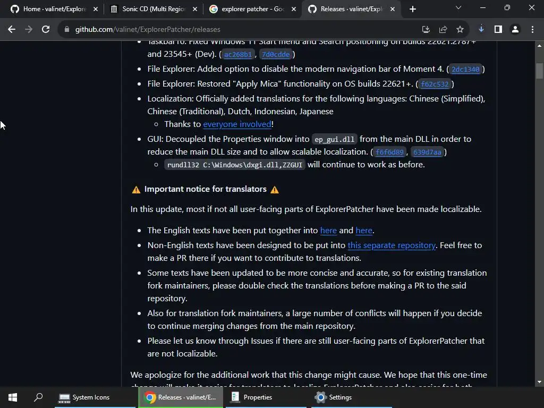Image resolution: width=544 pixels, height=408 pixels.
Task: Close the Sonic CD tab
Action: 195,9
